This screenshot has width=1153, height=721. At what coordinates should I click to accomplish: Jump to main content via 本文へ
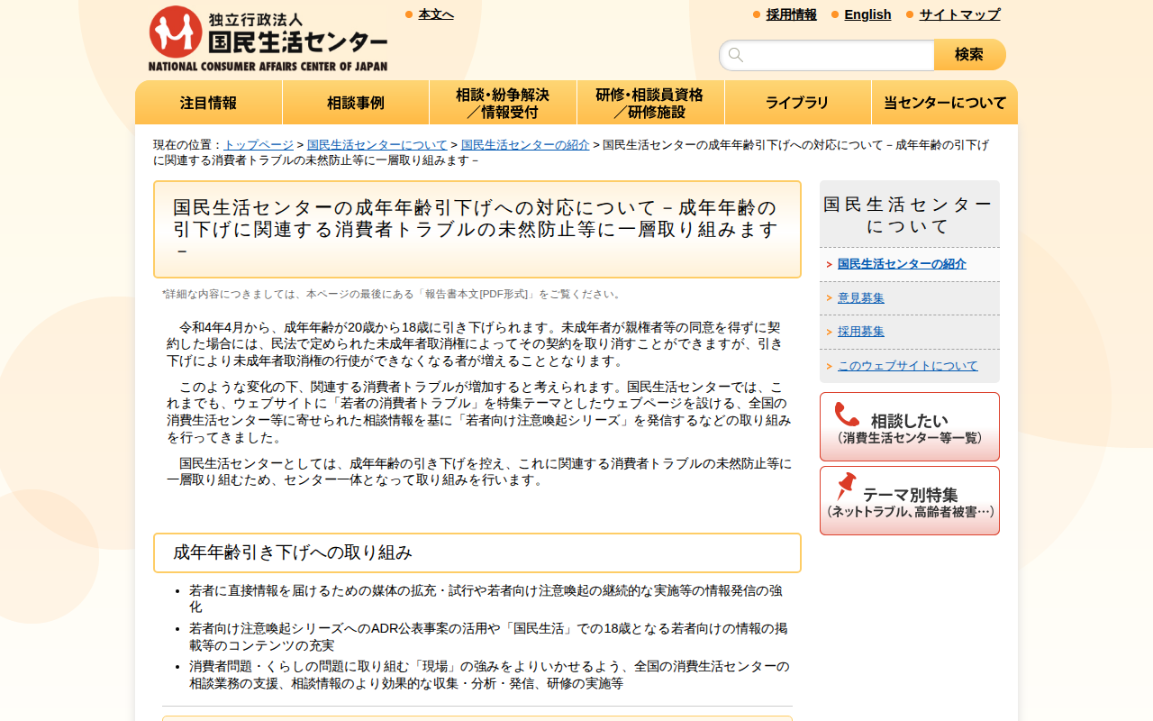pyautogui.click(x=436, y=14)
